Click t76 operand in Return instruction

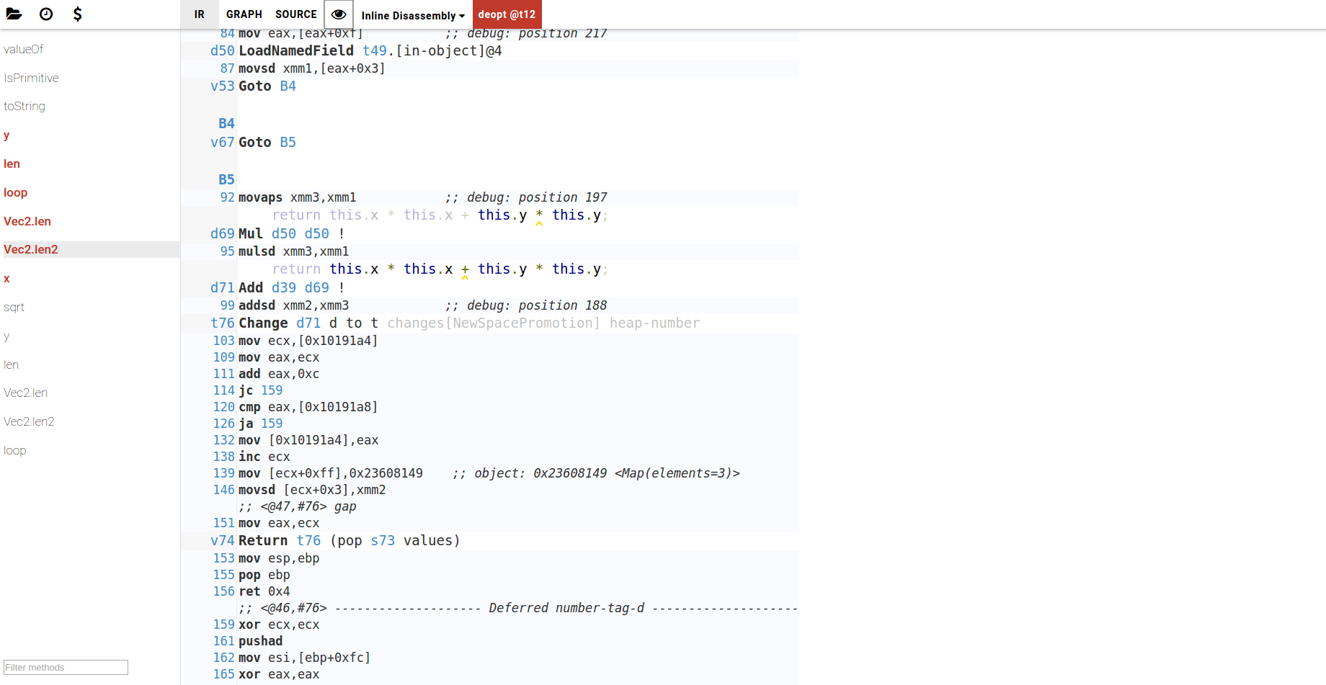(308, 540)
